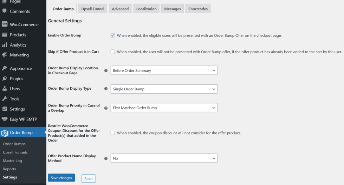The image size is (344, 185).
Task: Open the First Matched Order Bump dropdown
Action: [x=164, y=108]
